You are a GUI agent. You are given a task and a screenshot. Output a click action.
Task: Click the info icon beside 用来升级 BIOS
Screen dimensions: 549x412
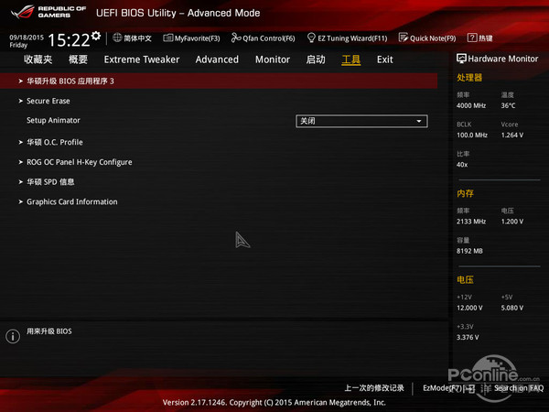13,336
